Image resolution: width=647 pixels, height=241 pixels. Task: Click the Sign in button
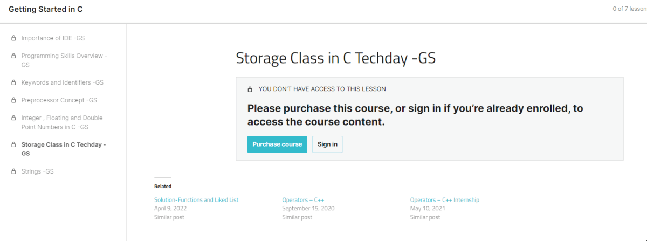pos(327,144)
